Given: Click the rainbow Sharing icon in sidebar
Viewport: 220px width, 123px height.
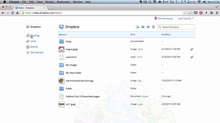Looking at the screenshot, I should point(28,36).
